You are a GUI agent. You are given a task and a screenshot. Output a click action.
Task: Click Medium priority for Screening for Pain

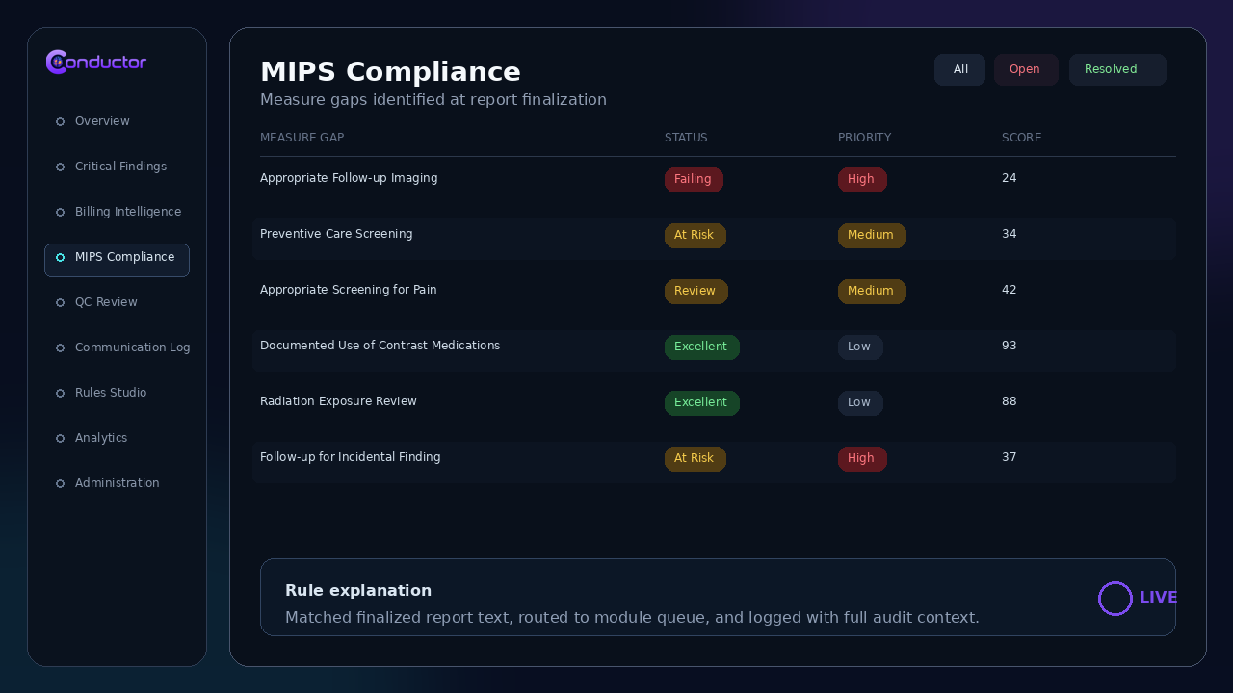872,292
